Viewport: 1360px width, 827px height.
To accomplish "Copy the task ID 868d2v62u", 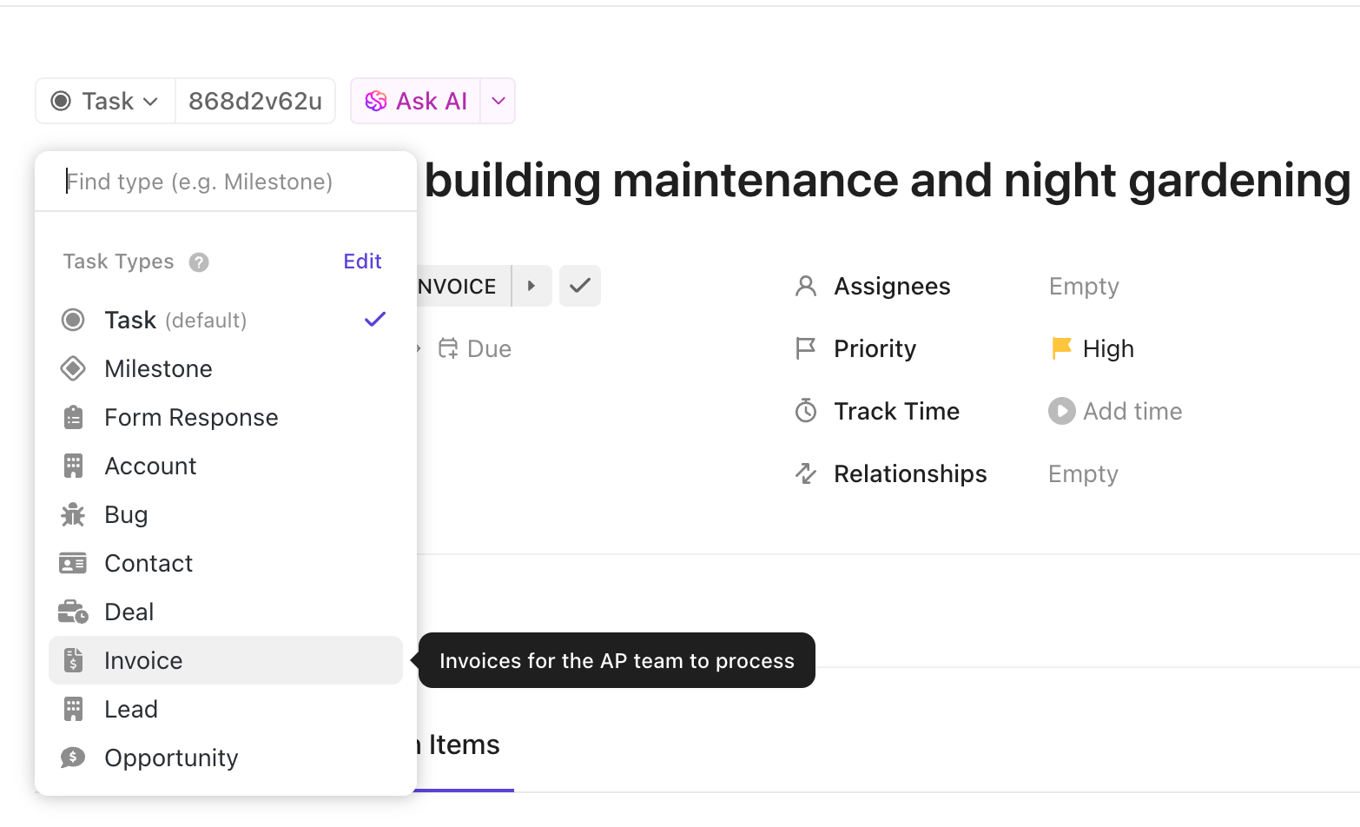I will coord(255,102).
